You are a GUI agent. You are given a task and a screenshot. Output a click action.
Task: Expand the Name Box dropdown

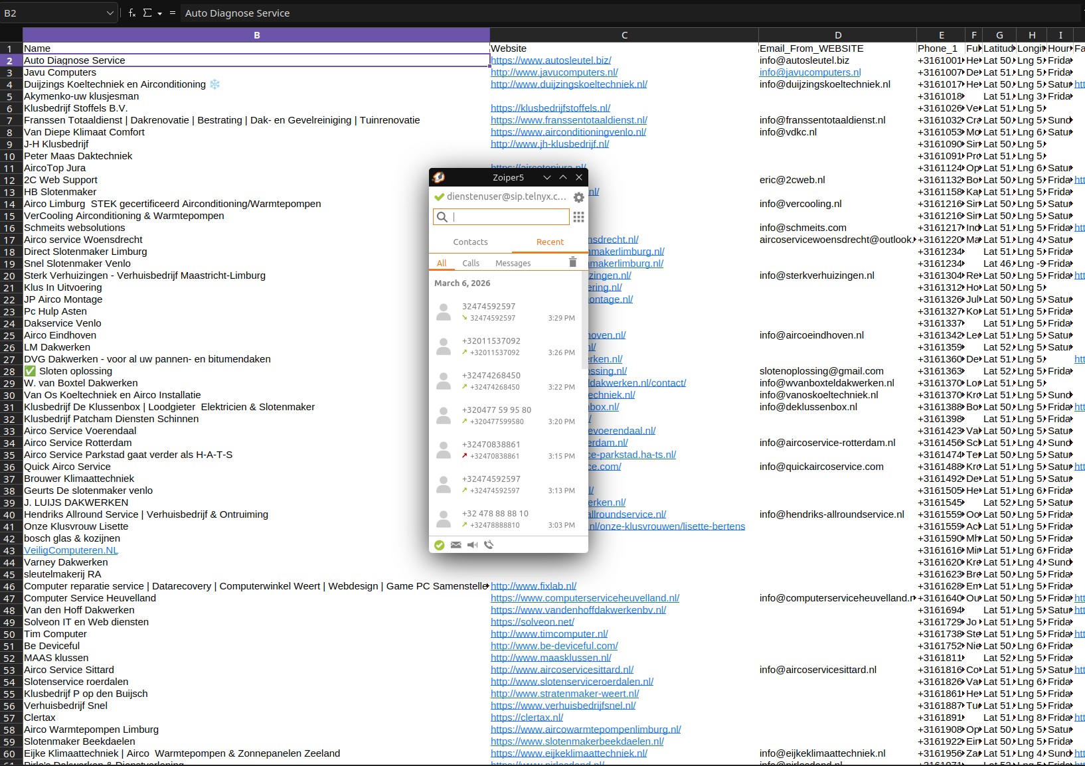[x=110, y=13]
